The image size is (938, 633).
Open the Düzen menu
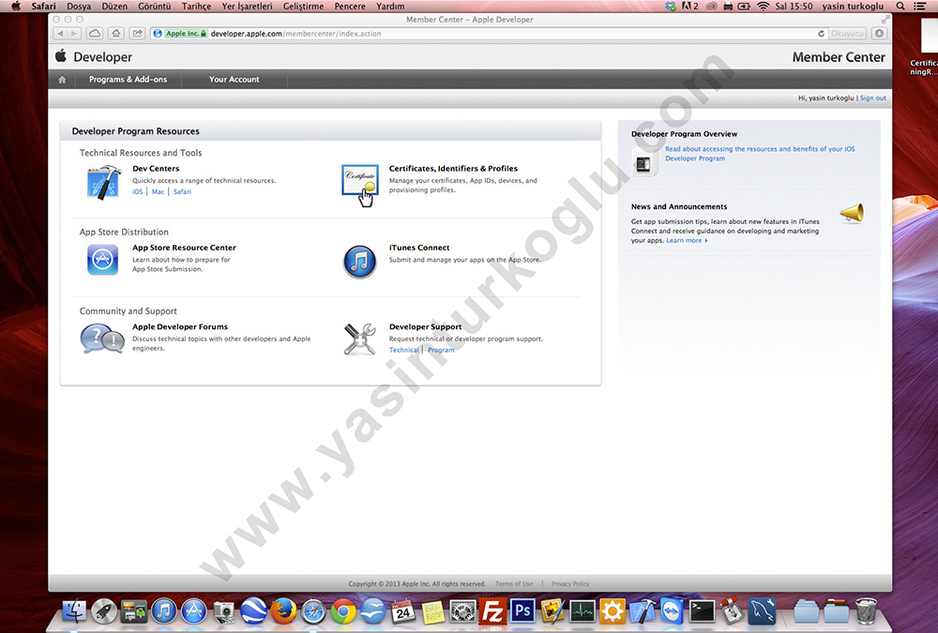[114, 6]
